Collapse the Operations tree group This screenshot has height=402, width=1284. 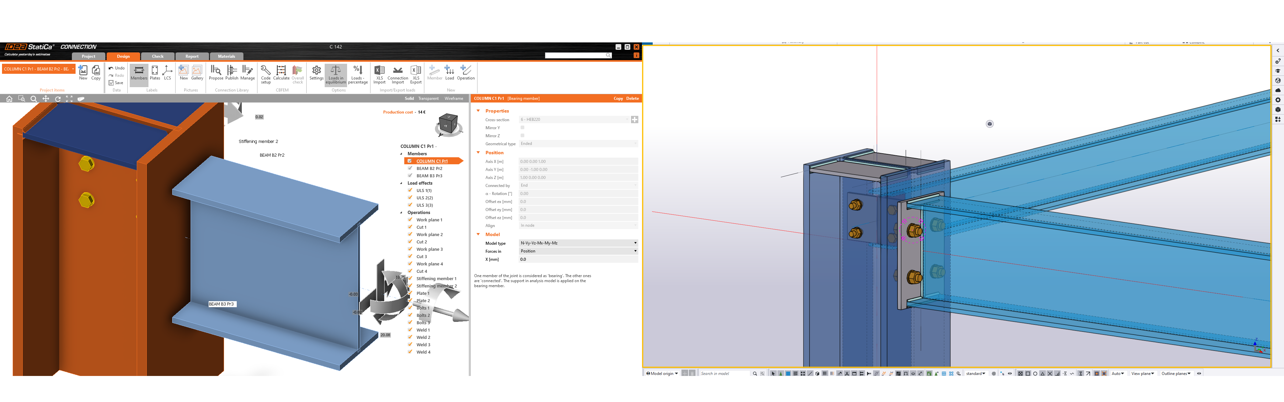pyautogui.click(x=401, y=212)
